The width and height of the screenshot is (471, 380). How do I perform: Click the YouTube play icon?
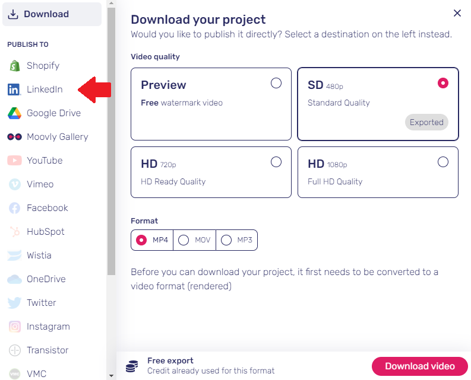tap(14, 161)
